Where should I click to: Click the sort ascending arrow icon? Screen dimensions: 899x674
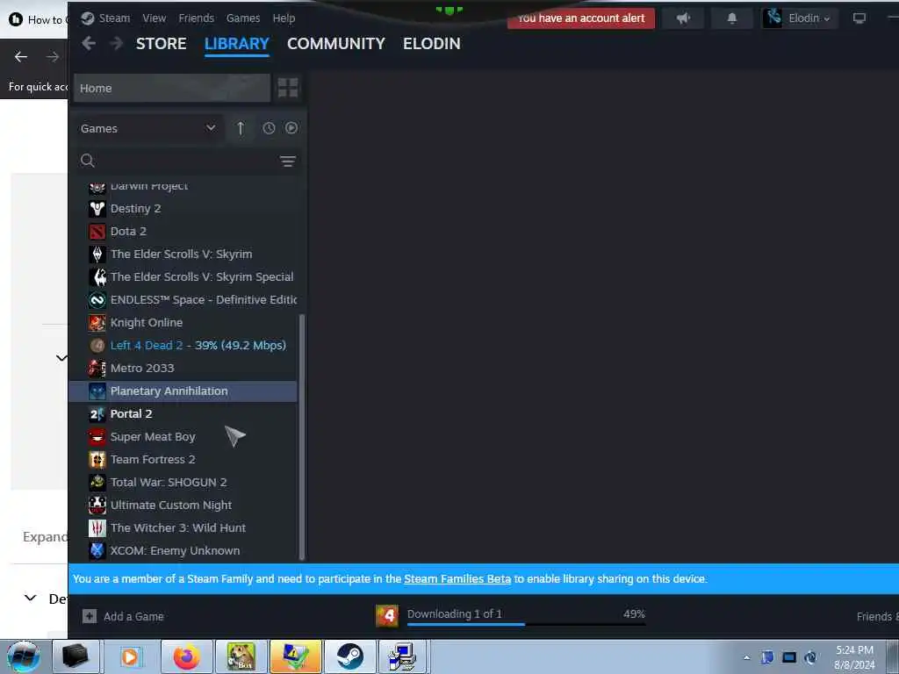[241, 128]
